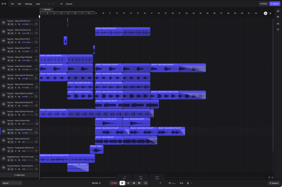The width and height of the screenshot is (282, 187).
Task: Open automation for Drum Fill 1 track
Action: click(19, 42)
